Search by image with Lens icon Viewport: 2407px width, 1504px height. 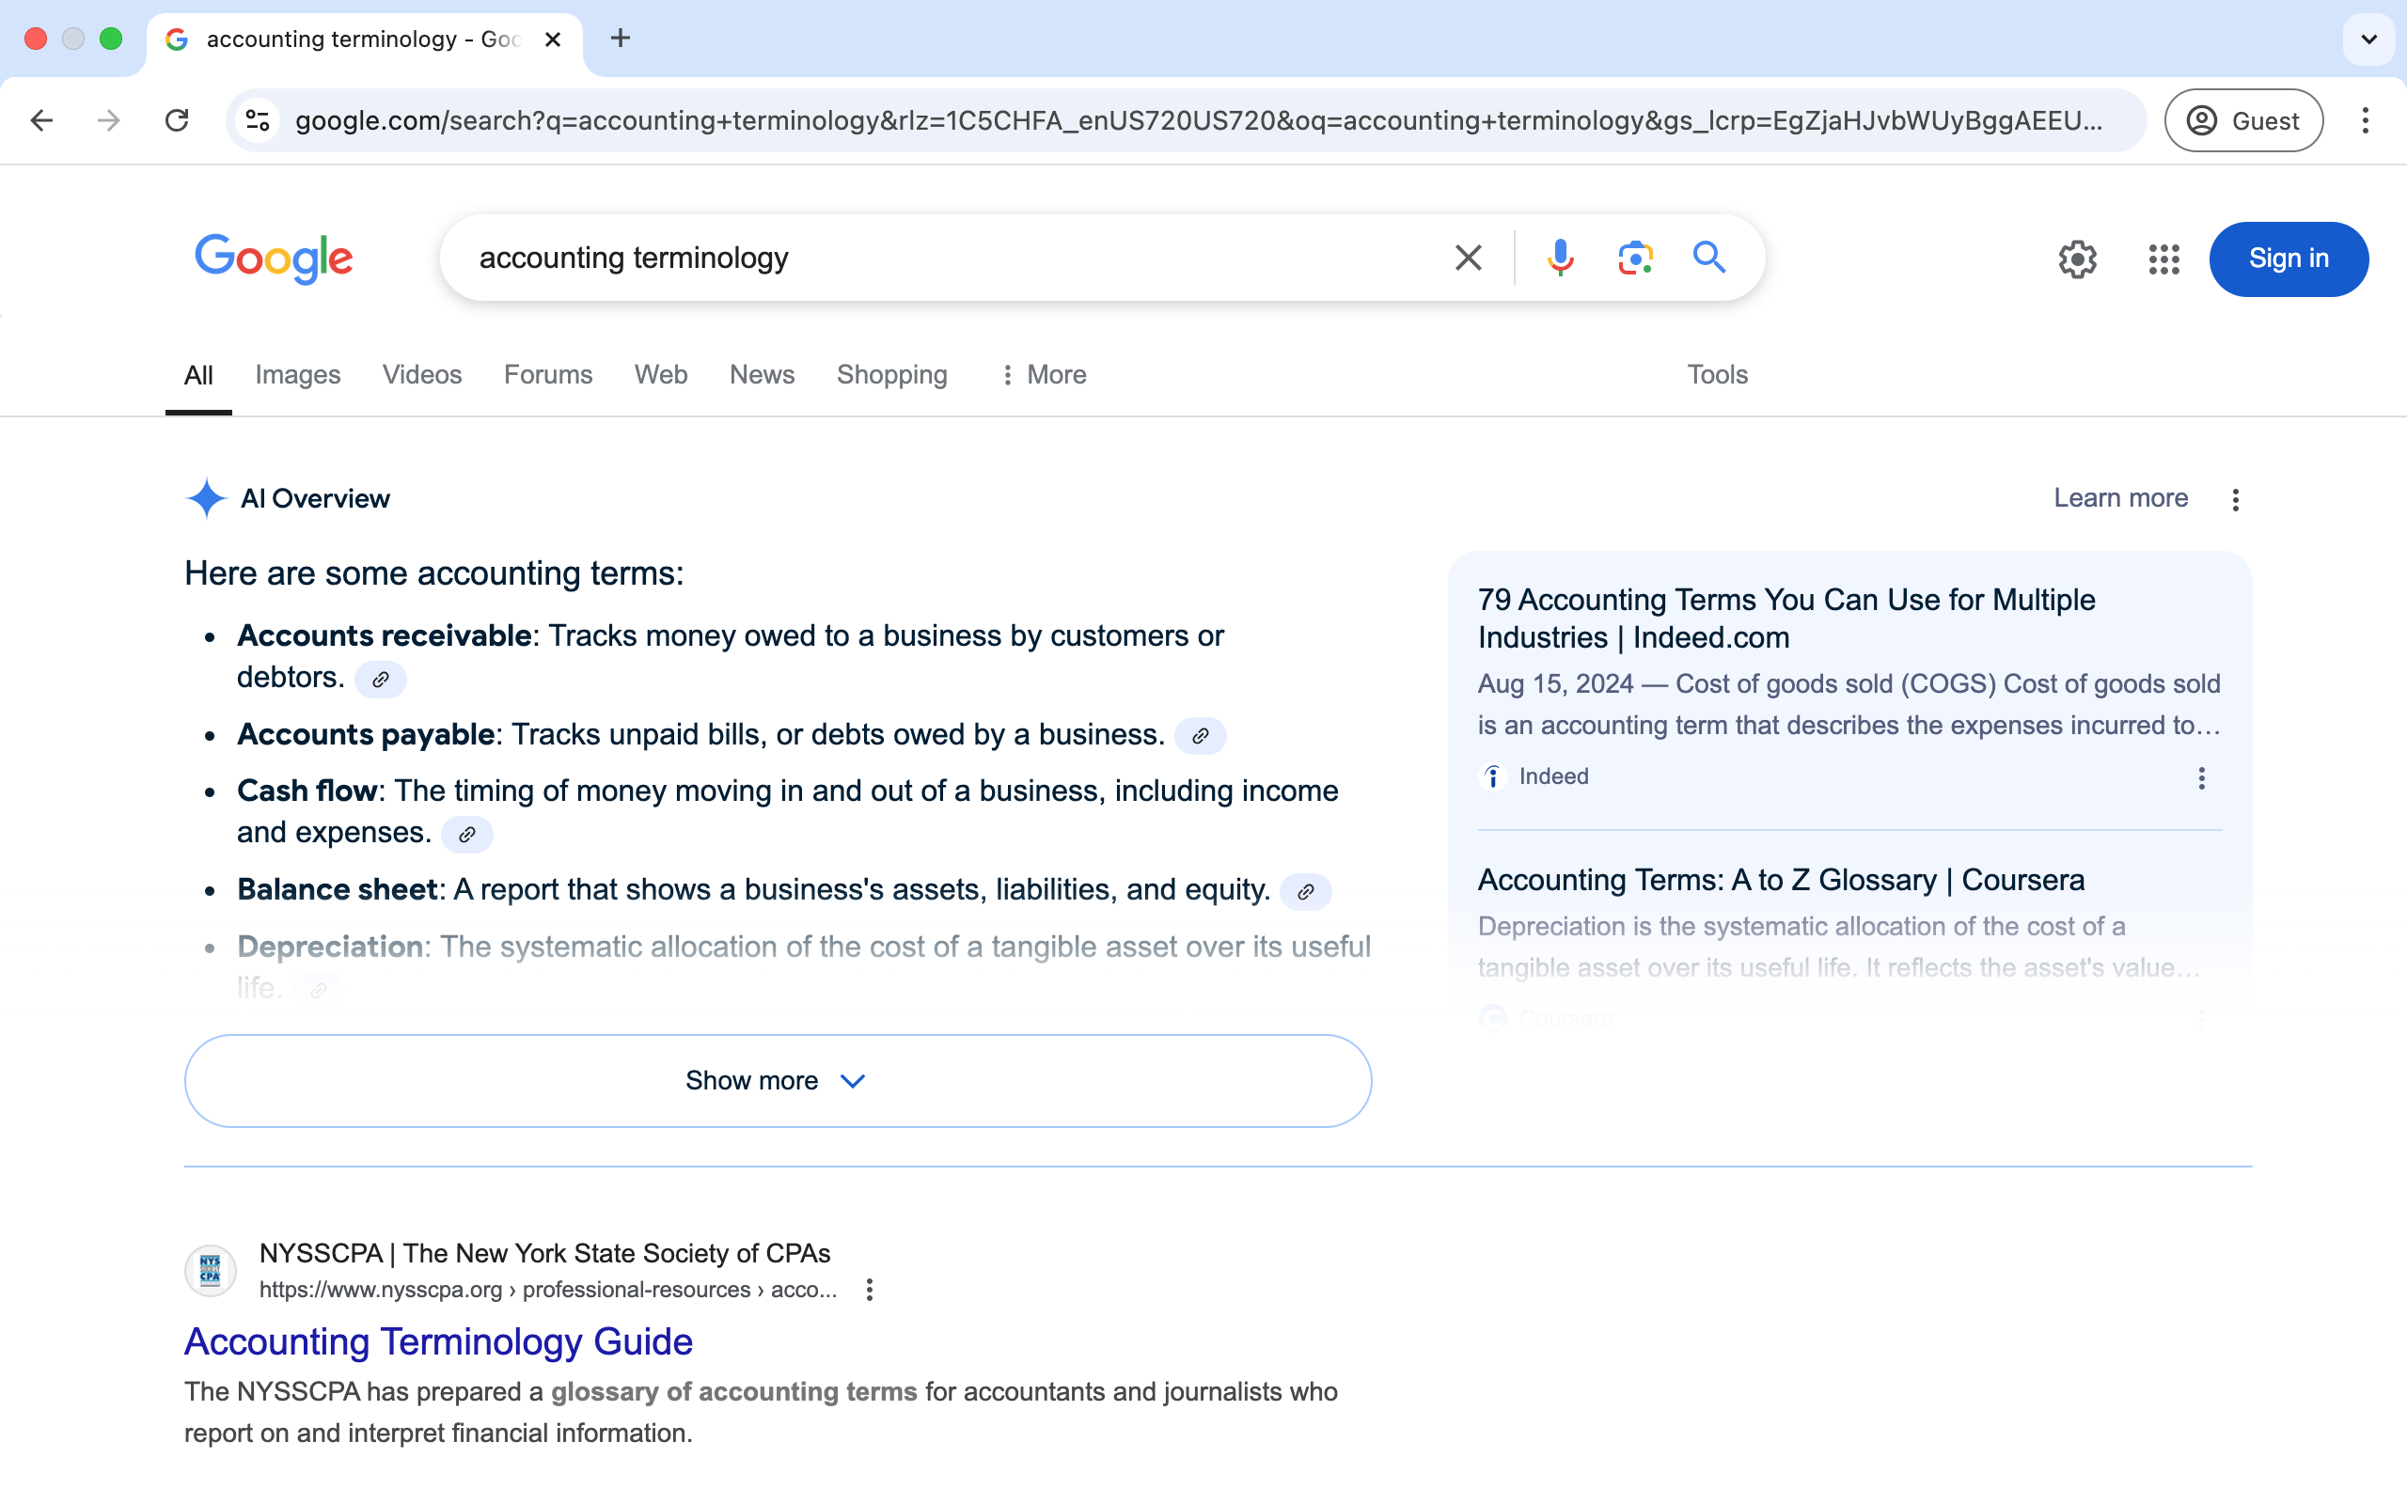click(1635, 258)
